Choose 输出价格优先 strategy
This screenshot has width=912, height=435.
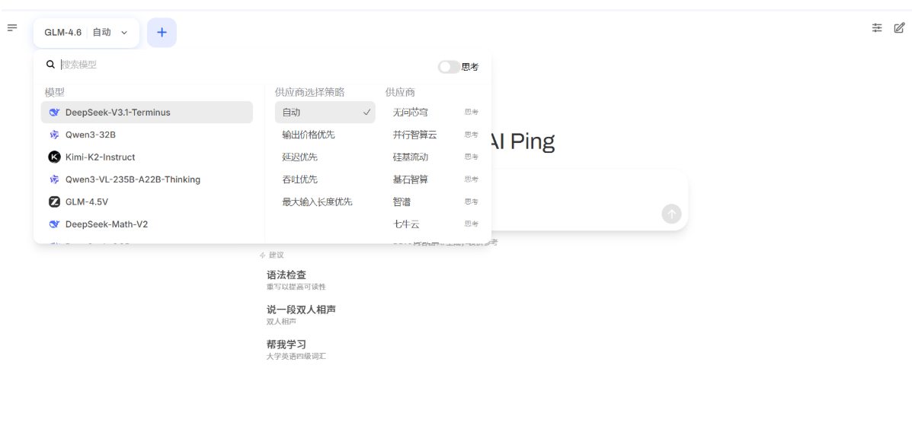click(x=325, y=135)
